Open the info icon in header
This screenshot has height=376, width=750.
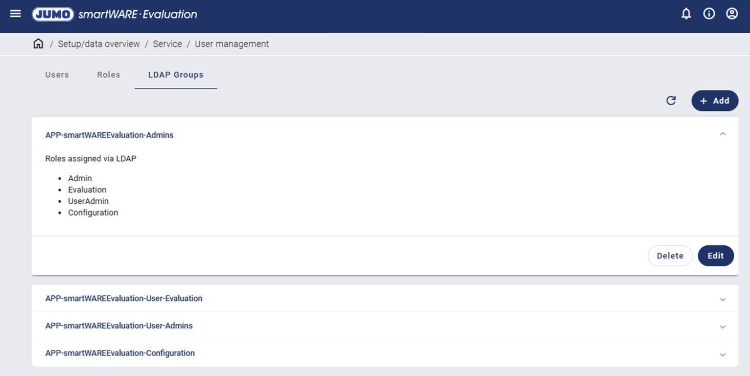pyautogui.click(x=709, y=14)
